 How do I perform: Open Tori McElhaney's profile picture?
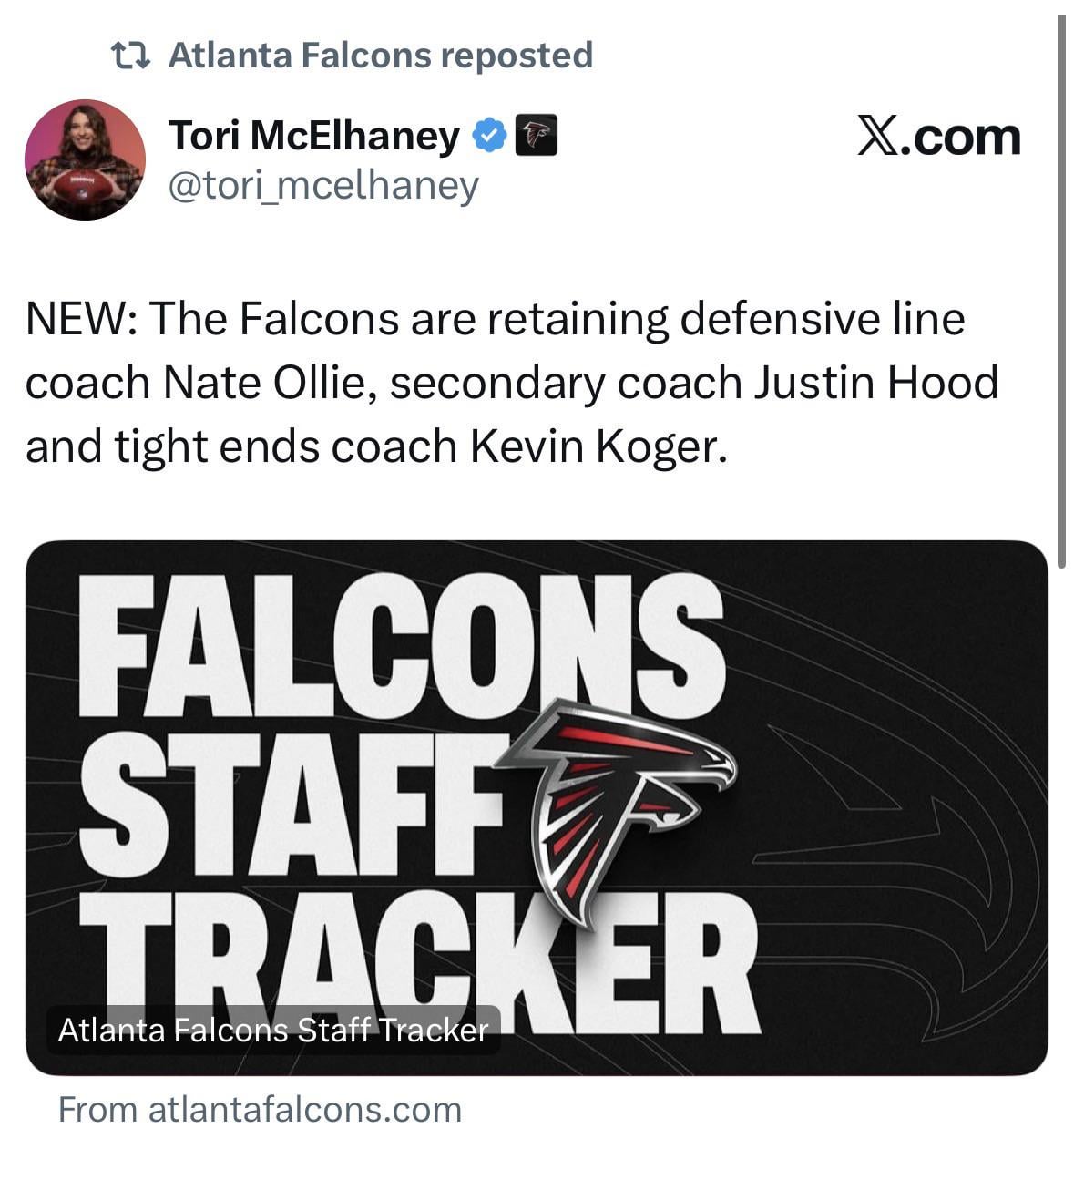(85, 159)
